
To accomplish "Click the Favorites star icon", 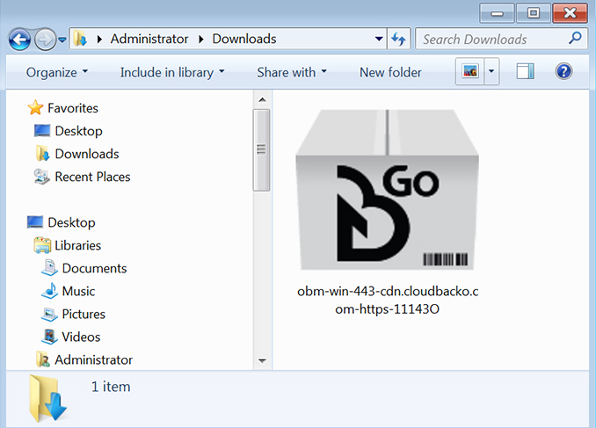I will click(x=35, y=107).
